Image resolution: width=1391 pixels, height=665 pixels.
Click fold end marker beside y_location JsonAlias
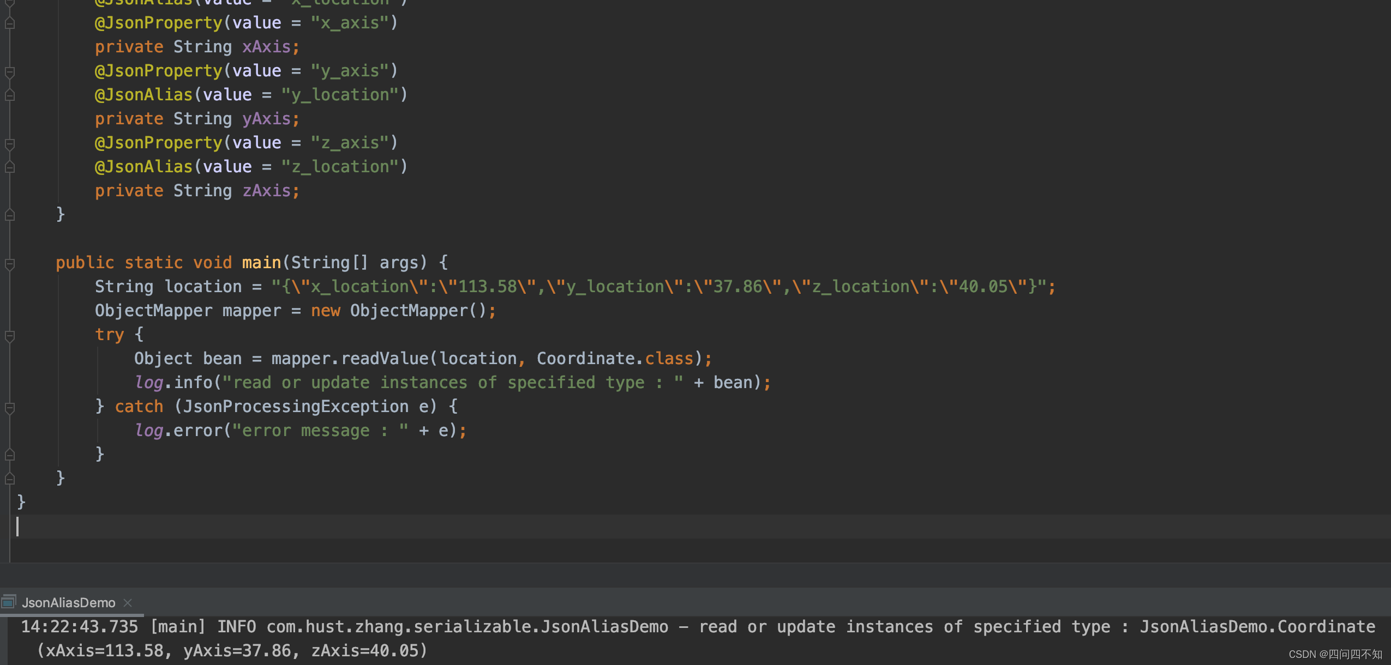pyautogui.click(x=9, y=95)
